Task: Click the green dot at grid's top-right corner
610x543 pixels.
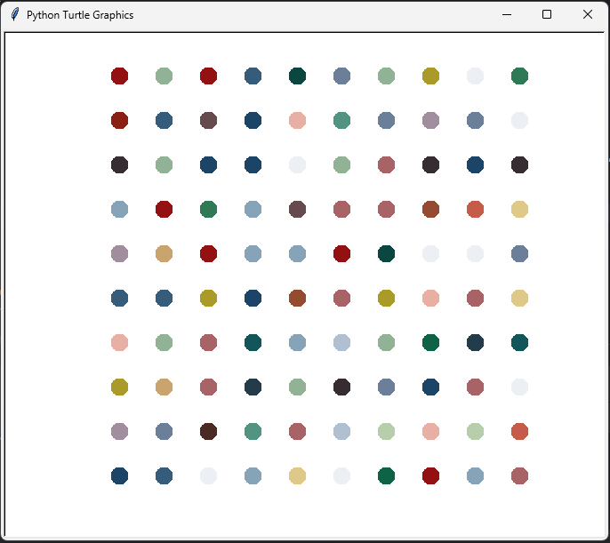Action: 519,76
